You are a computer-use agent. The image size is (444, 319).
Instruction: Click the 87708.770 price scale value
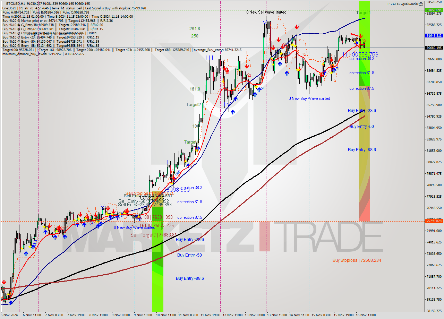tap(434, 82)
